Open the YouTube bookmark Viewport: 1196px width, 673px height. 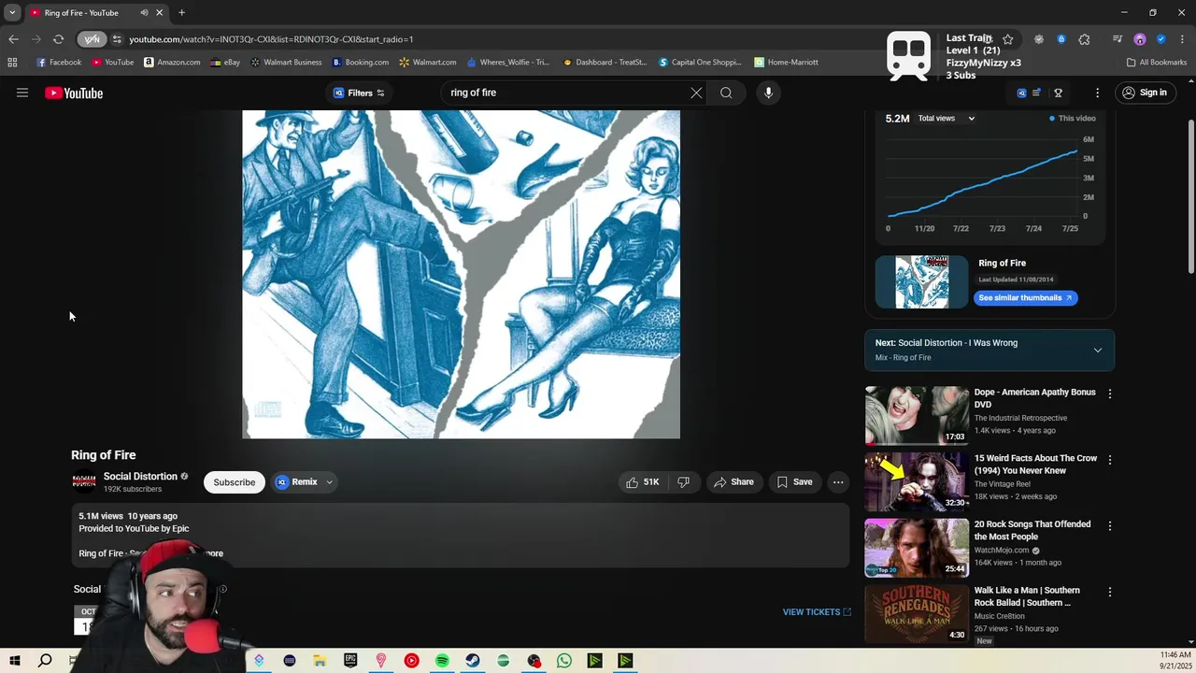[x=112, y=63]
